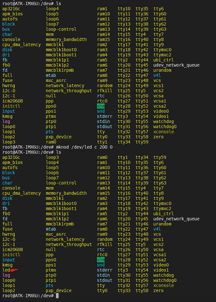Click the highlighted 'shm' entry in first ls output

[x=101, y=106]
